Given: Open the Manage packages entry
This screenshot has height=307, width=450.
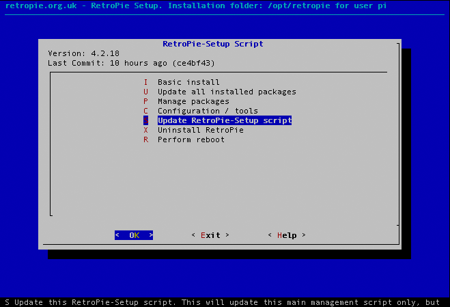Looking at the screenshot, I should [186, 101].
